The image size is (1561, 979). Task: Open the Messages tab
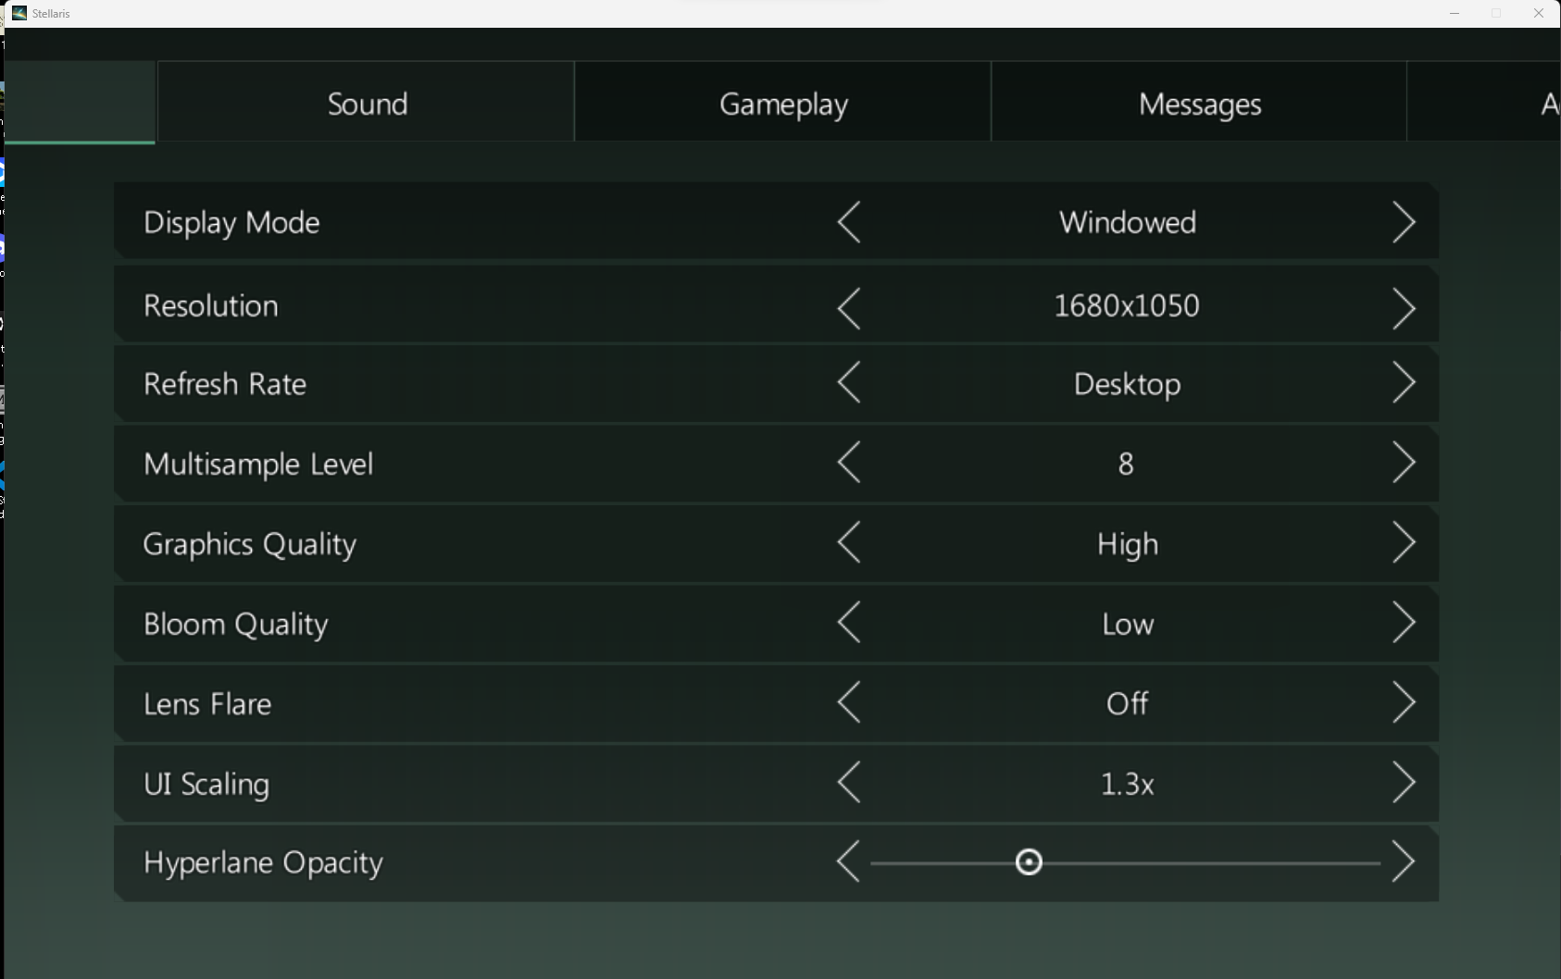point(1199,104)
